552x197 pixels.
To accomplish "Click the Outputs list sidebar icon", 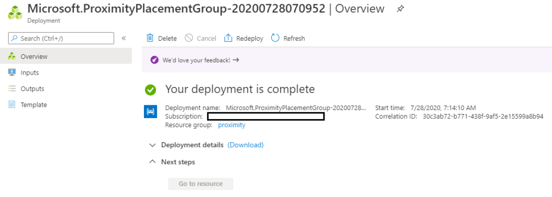I will (x=12, y=89).
